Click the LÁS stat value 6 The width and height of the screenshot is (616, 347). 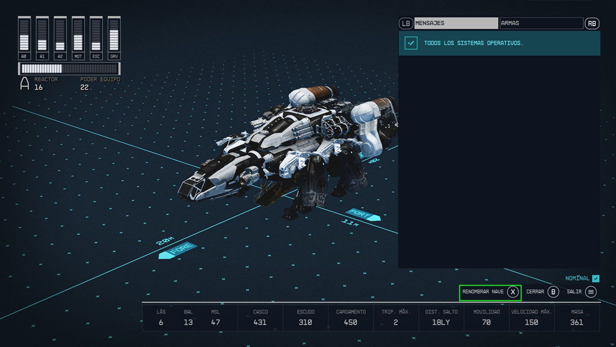[x=161, y=323]
